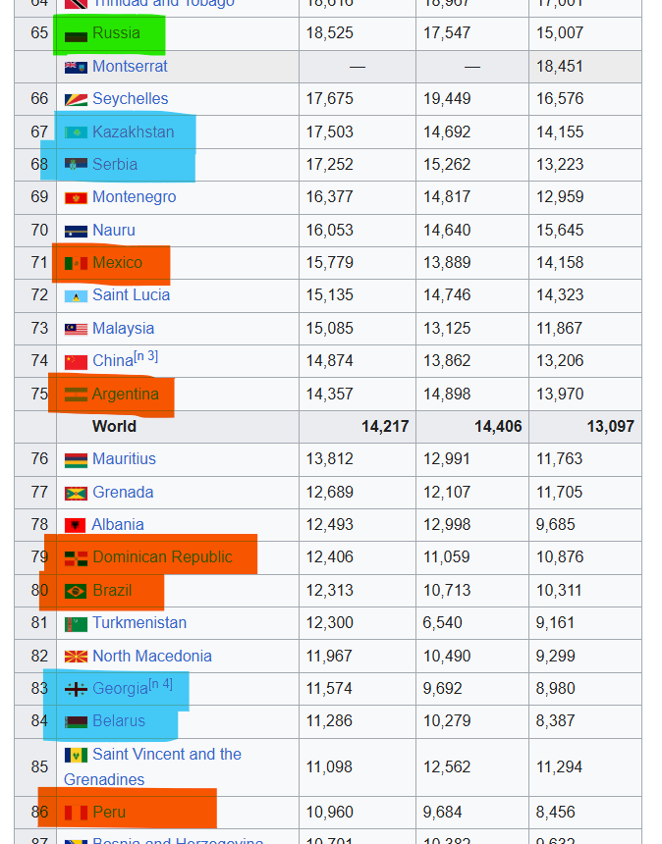Click the Mauritius flag icon
This screenshot has width=662, height=844.
point(76,460)
